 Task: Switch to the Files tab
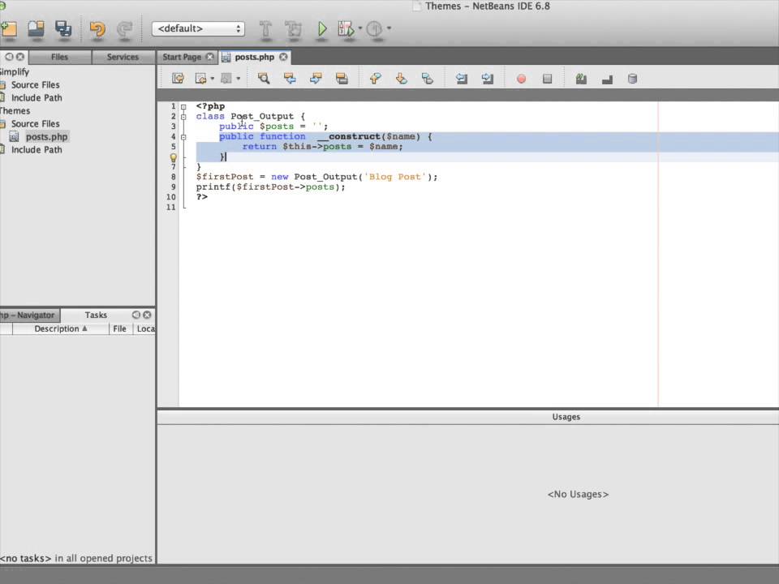(59, 57)
